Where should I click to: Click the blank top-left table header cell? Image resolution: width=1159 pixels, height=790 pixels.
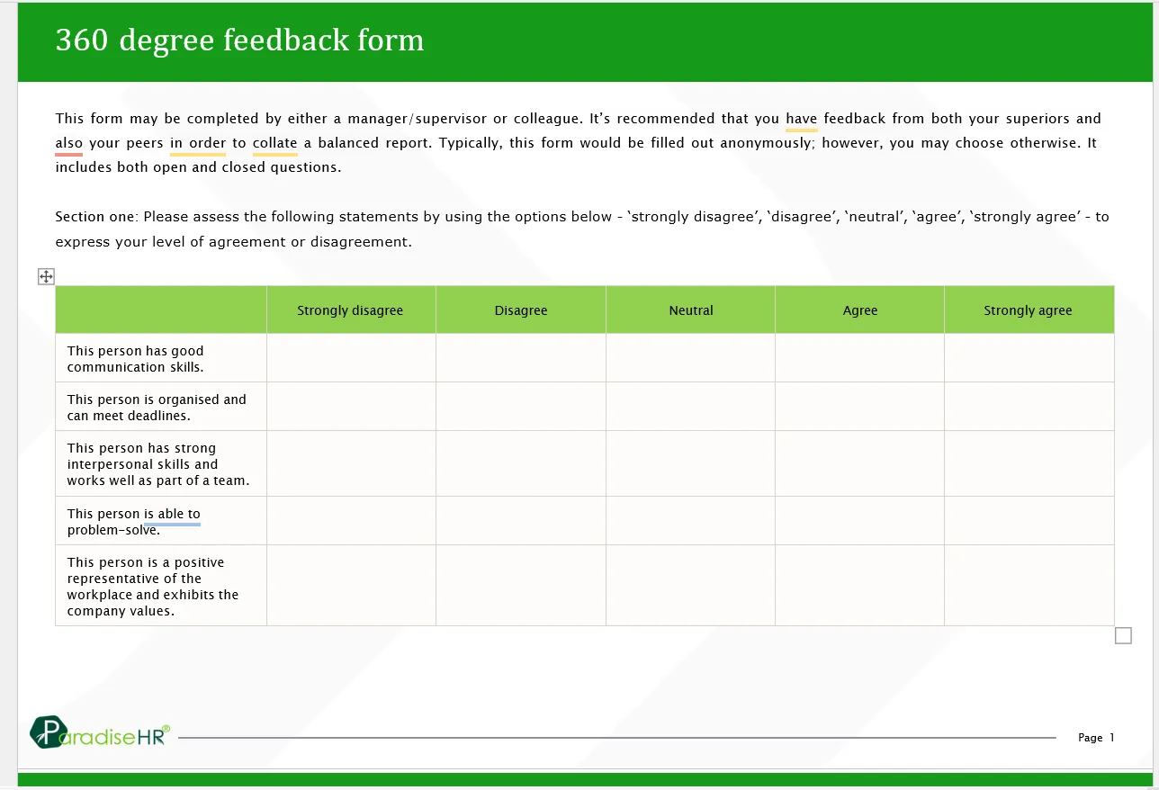point(161,310)
